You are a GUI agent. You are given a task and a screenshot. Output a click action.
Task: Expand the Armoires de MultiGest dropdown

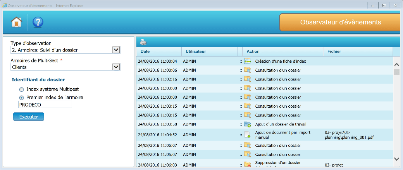(115, 67)
